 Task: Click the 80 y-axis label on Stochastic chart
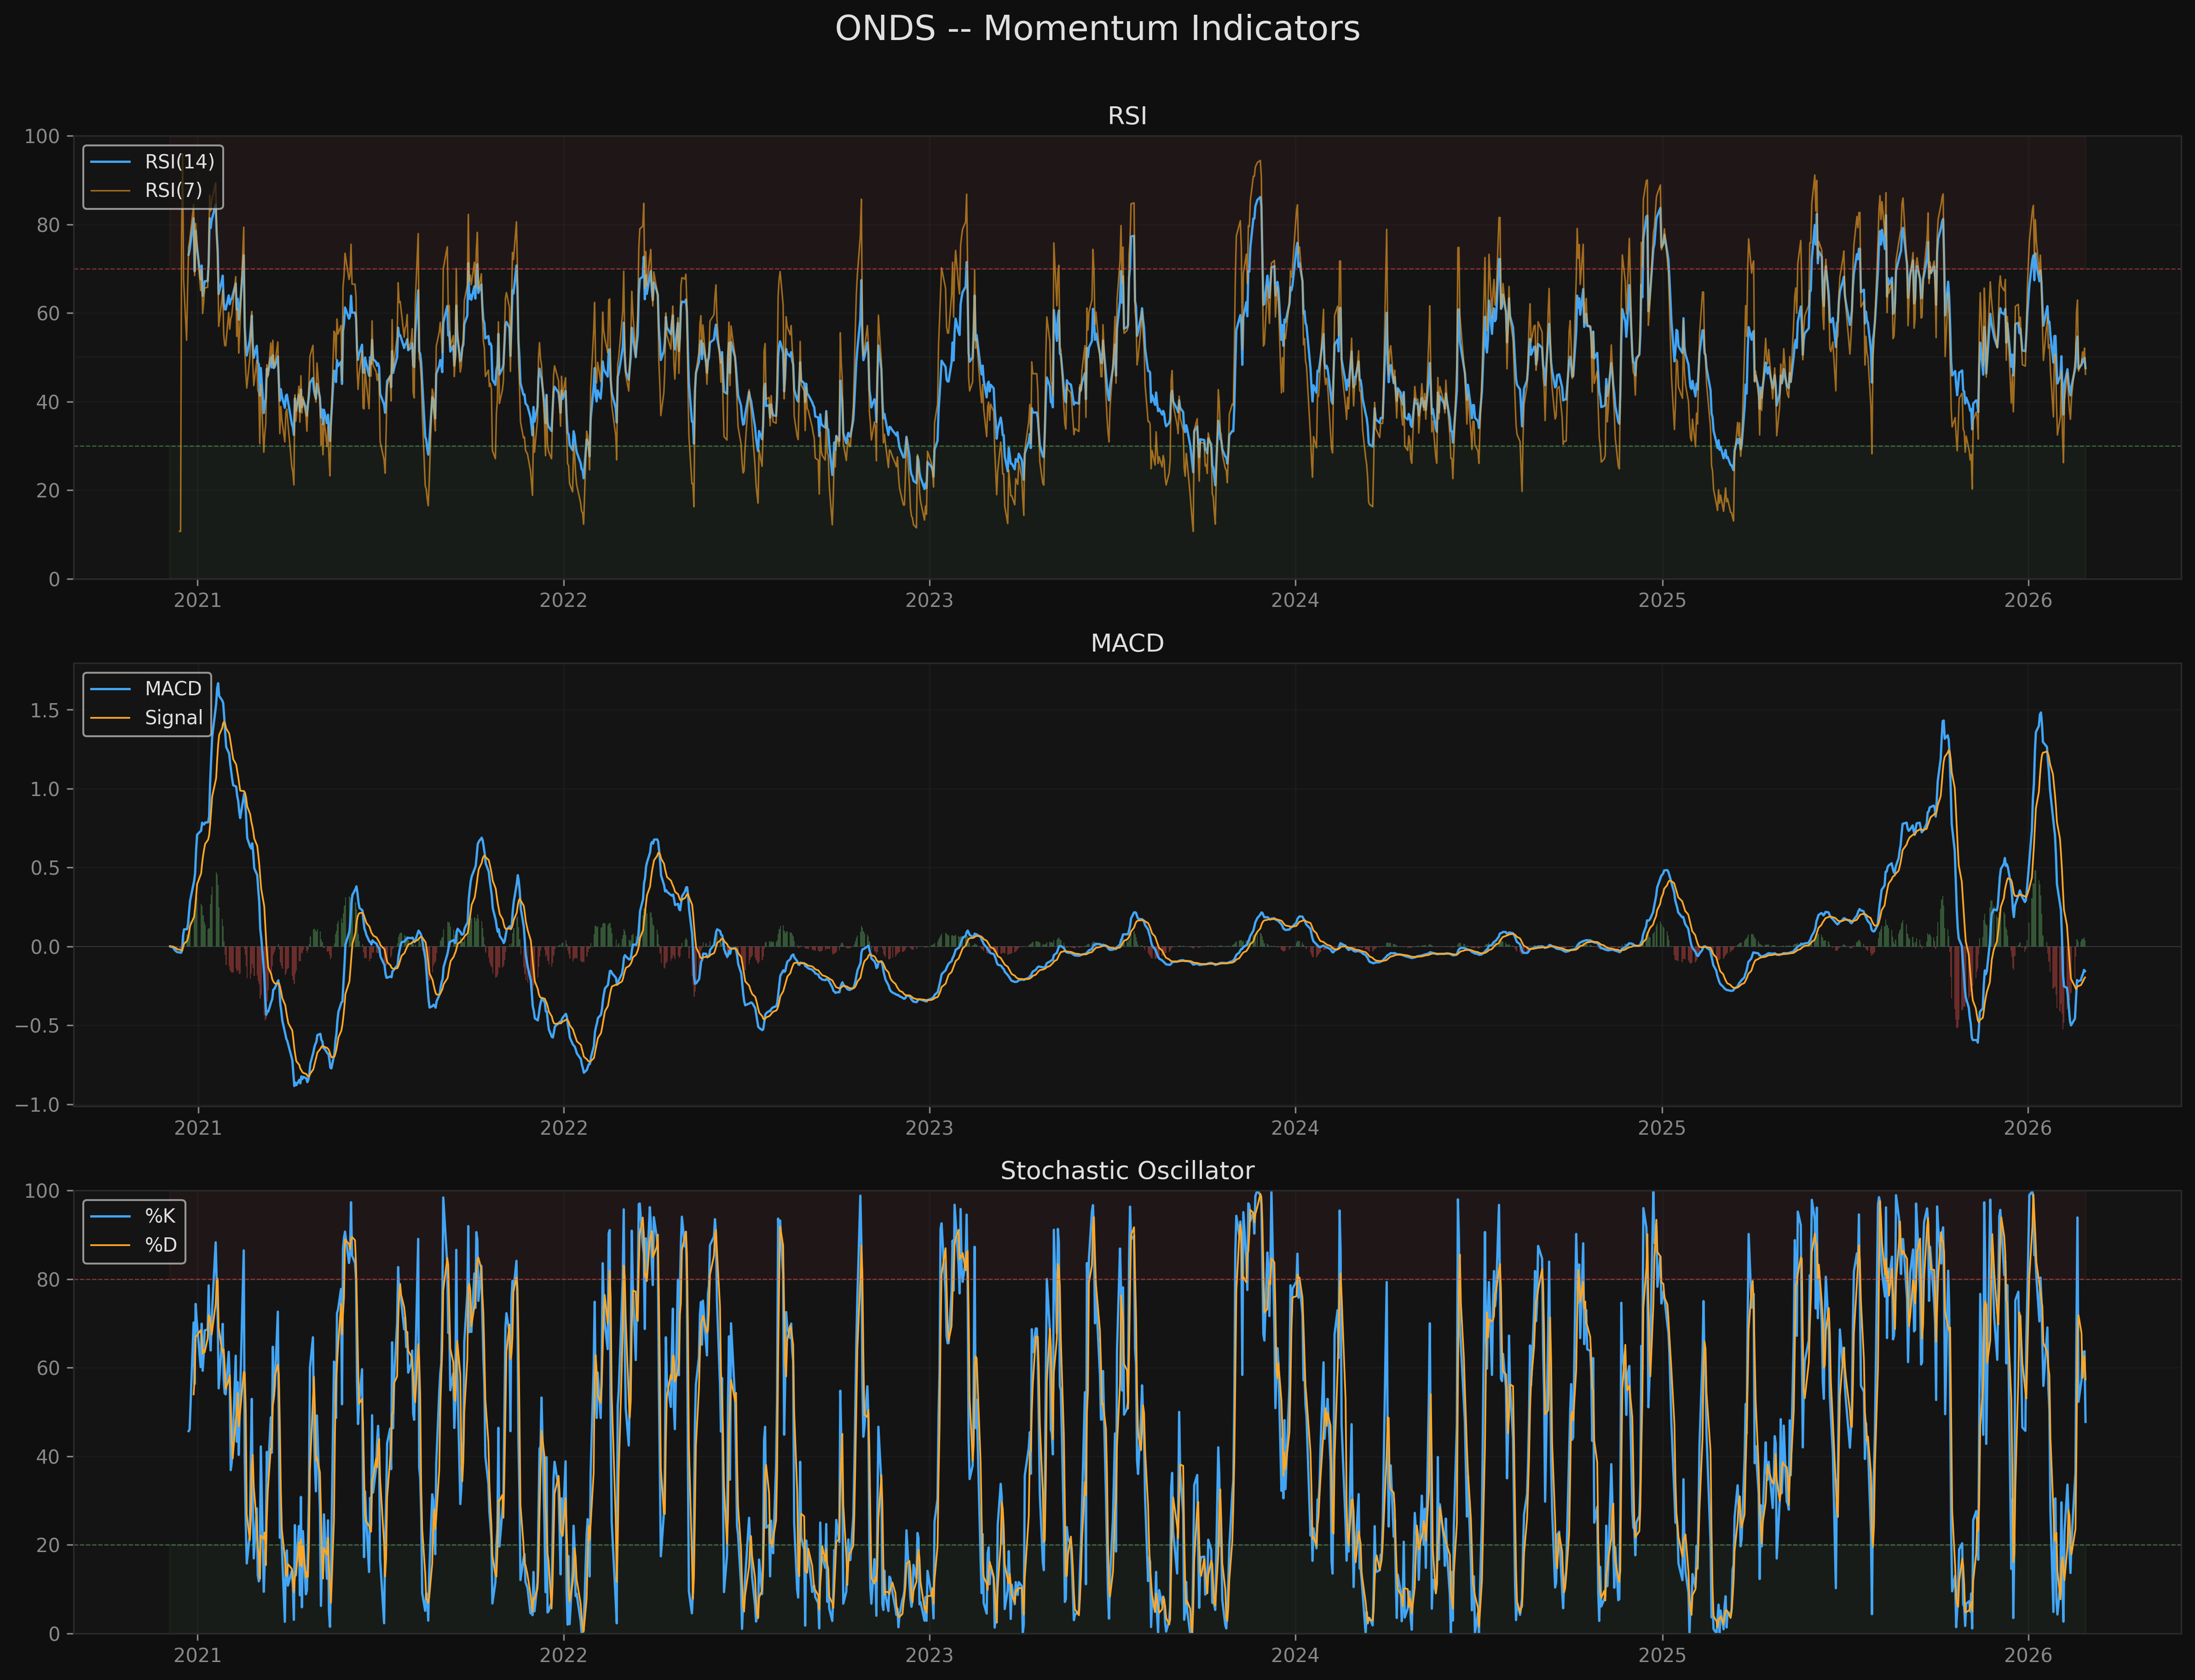click(48, 1280)
